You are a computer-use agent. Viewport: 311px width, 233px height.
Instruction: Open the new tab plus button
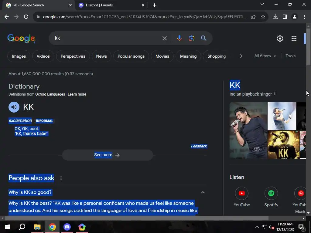point(155,5)
